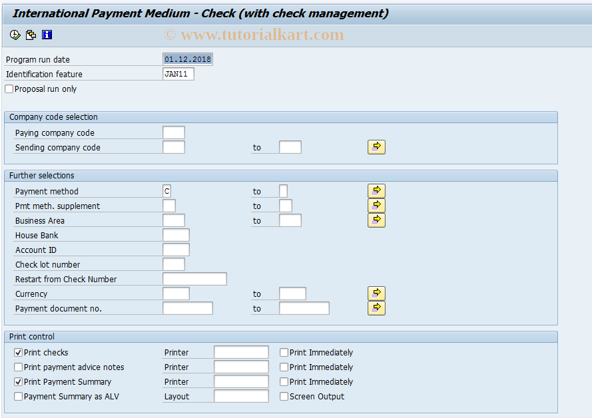Click the Printer field for Print Payment Summary
Image resolution: width=592 pixels, height=418 pixels.
click(241, 382)
